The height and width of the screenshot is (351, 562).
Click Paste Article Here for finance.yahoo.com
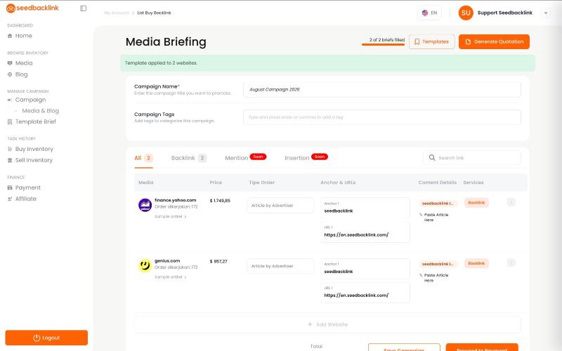pos(433,218)
